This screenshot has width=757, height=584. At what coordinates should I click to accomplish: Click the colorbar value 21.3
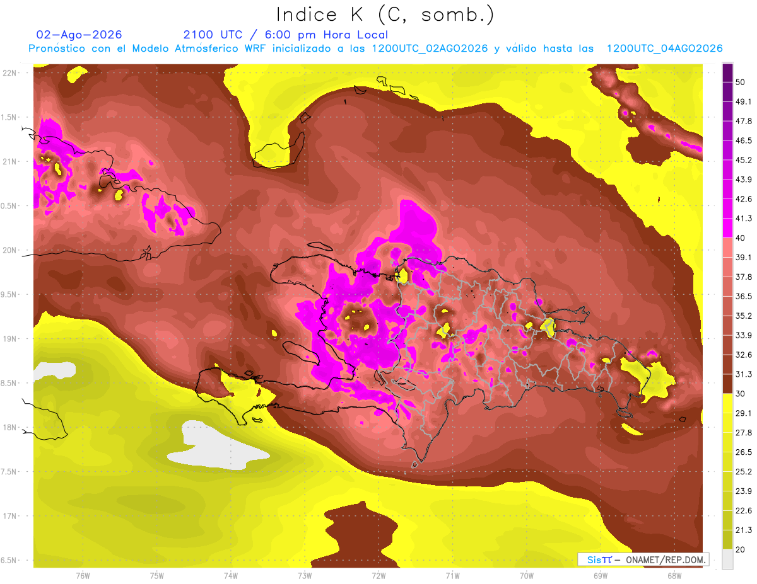click(743, 530)
